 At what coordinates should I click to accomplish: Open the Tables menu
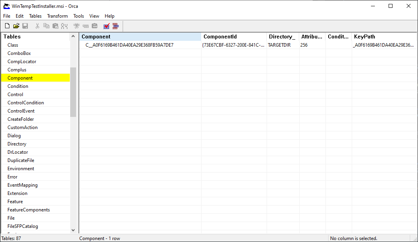[x=35, y=16]
